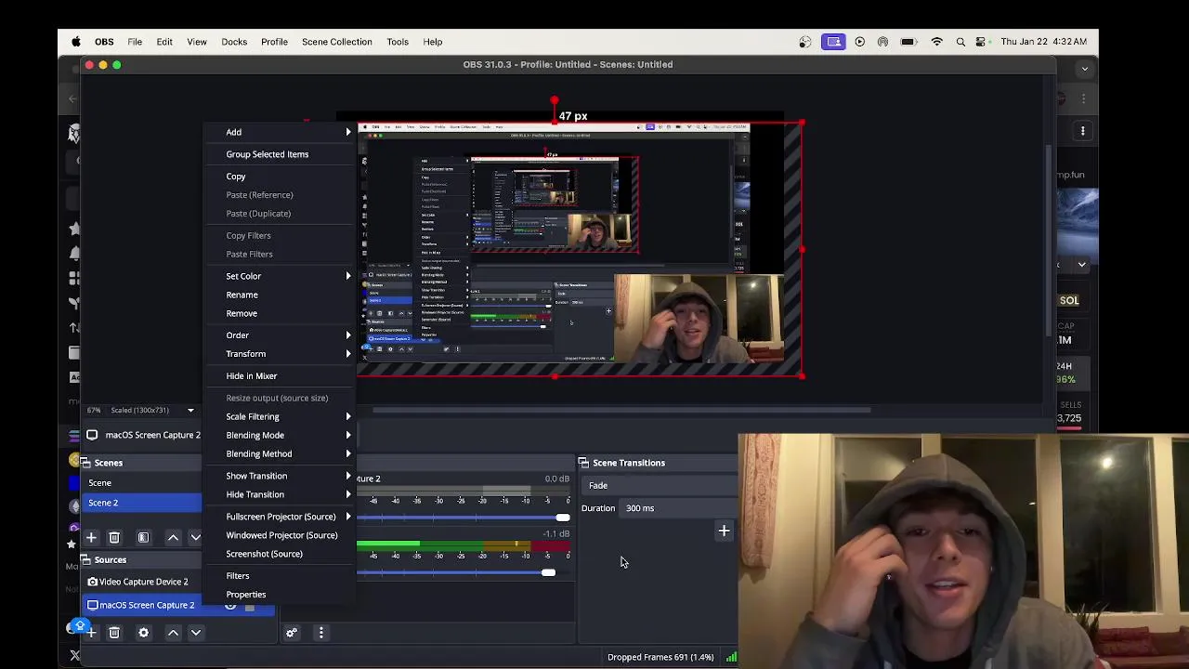Open Properties from the context menu
1189x669 pixels.
tap(246, 595)
